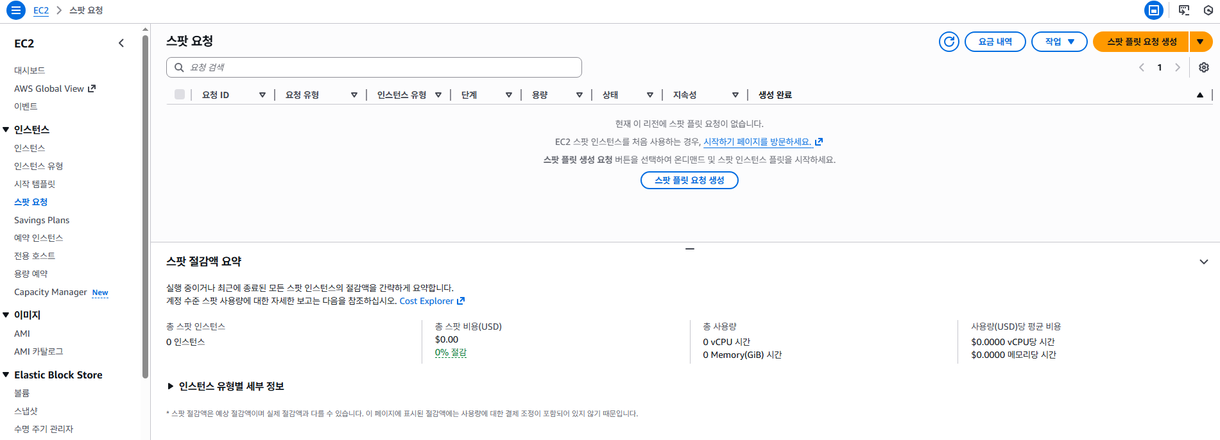Open 스냅샷 in the sidebar
The height and width of the screenshot is (440, 1220).
tap(26, 411)
